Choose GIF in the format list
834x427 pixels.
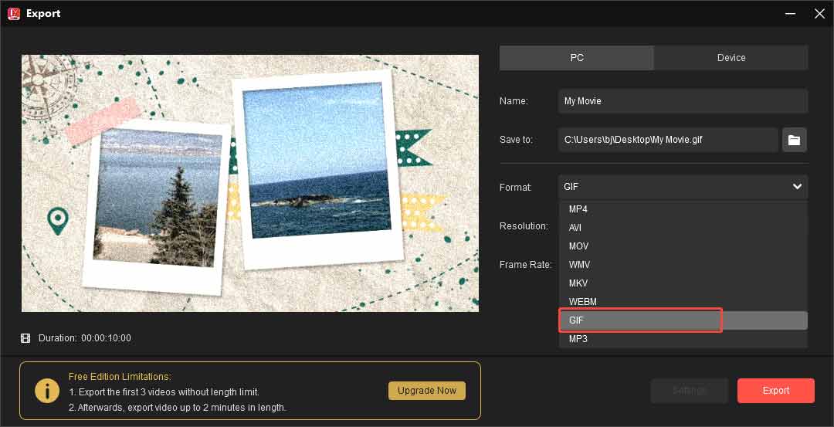pyautogui.click(x=683, y=320)
